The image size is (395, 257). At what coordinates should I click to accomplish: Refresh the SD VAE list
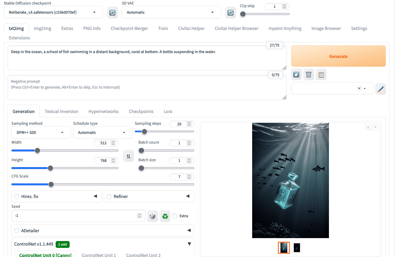231,12
